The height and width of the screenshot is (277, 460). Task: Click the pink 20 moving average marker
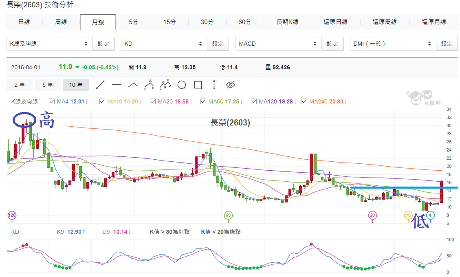pos(372,215)
